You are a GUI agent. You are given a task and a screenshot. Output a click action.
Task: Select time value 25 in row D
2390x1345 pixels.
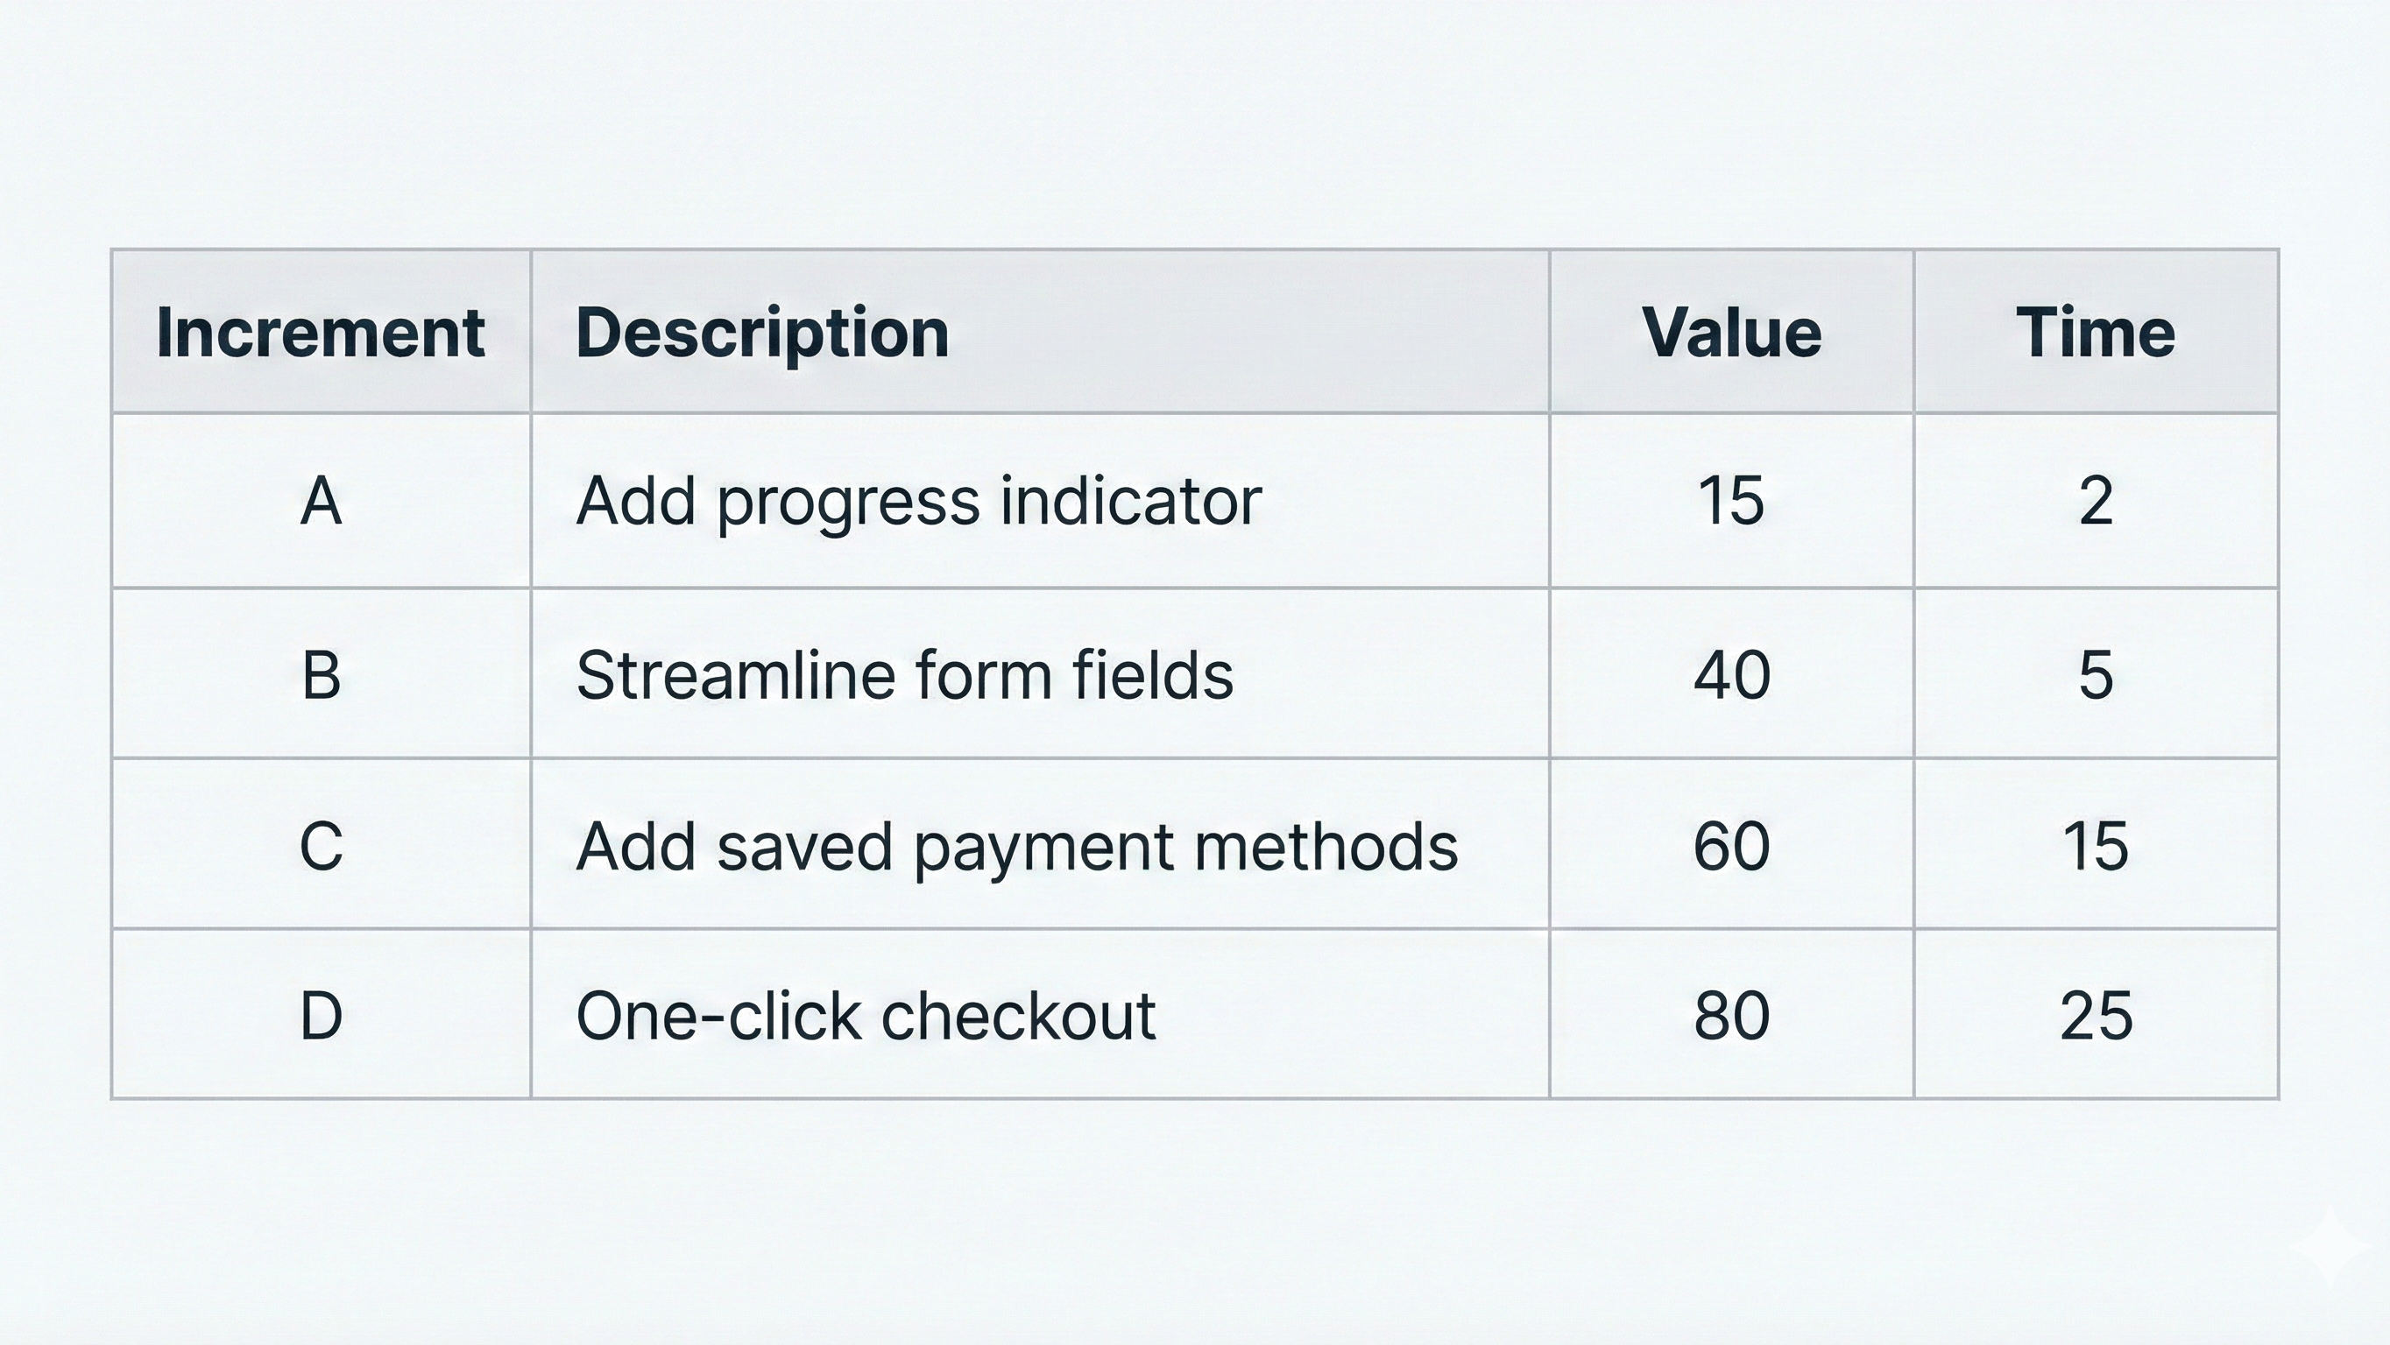2096,1016
